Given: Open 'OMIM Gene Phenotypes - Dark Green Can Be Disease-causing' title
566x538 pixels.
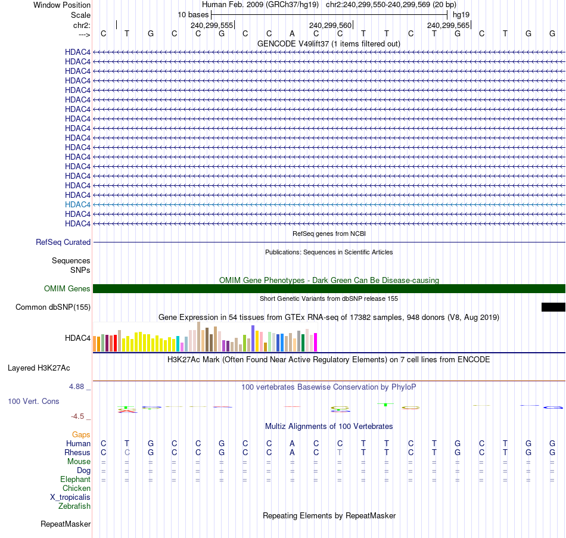Looking at the screenshot, I should 329,280.
